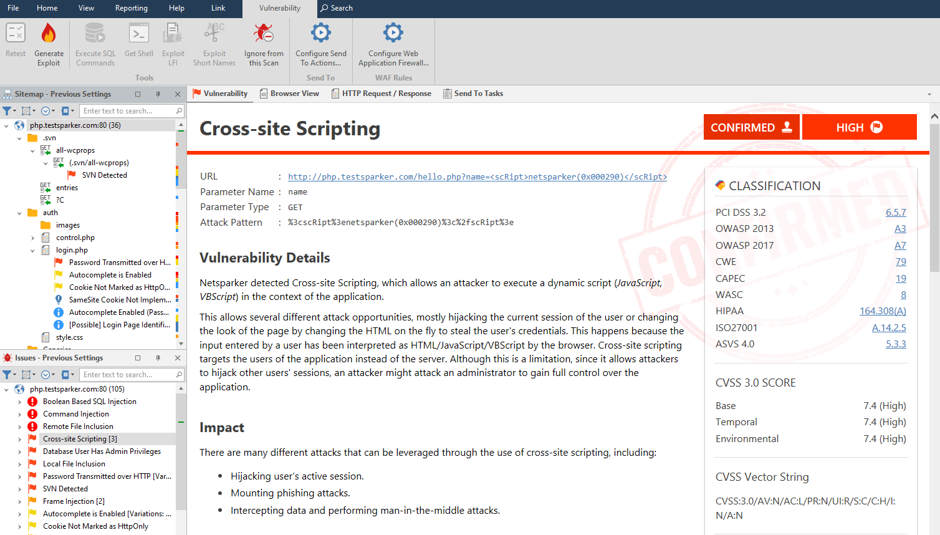
Task: Click the Sitemap panel circled chevron icon
Action: point(46,111)
